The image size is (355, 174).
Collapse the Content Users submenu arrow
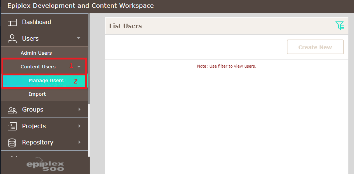click(x=79, y=67)
